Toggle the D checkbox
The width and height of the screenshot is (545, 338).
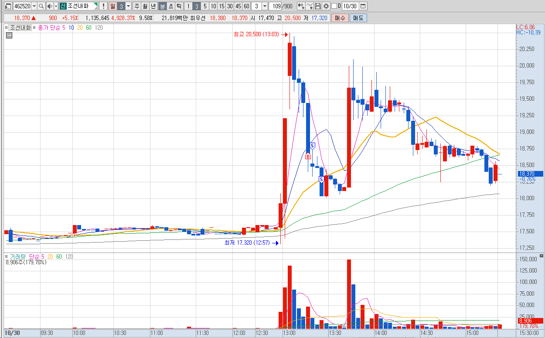[334, 6]
